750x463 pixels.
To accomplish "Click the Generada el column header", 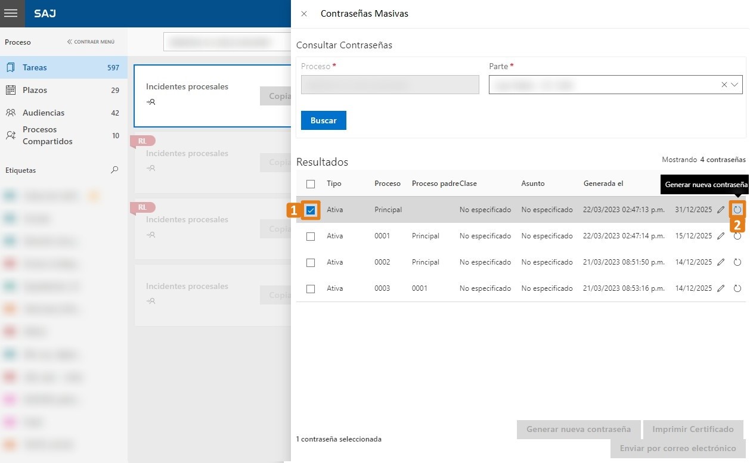I will [x=603, y=184].
